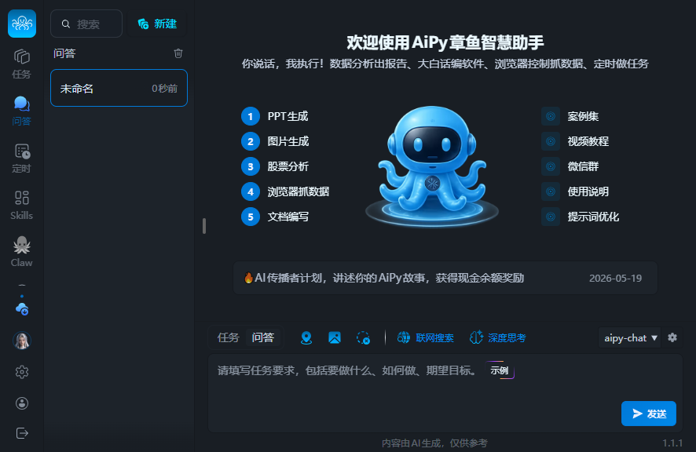The height and width of the screenshot is (452, 696).
Task: Click the image upload icon in input toolbar
Action: (x=335, y=338)
